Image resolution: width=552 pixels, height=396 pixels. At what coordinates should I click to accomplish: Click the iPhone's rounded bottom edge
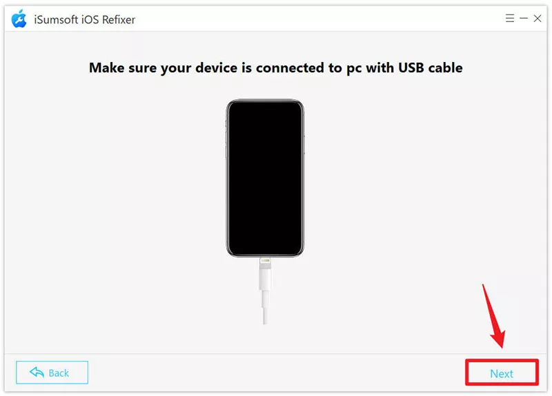coord(265,253)
